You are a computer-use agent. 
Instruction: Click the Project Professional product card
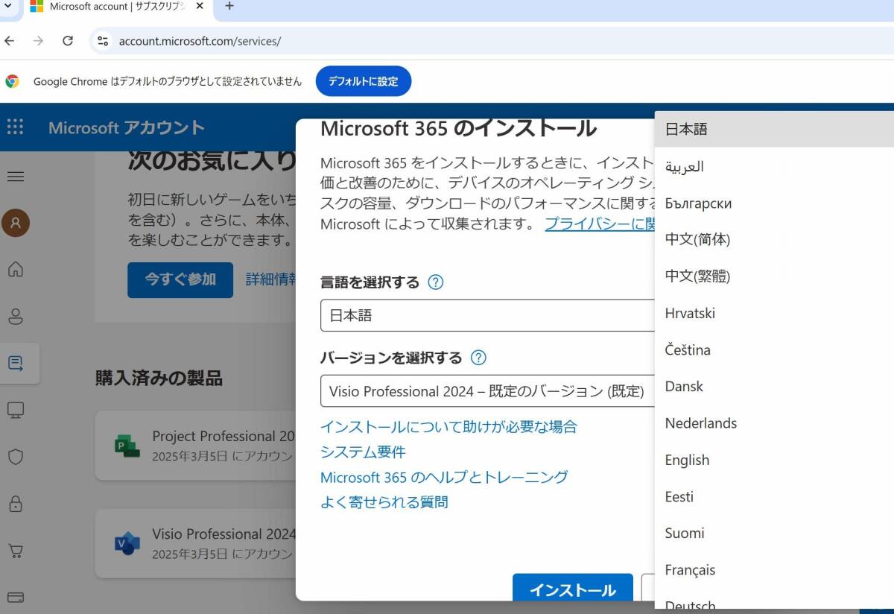196,445
